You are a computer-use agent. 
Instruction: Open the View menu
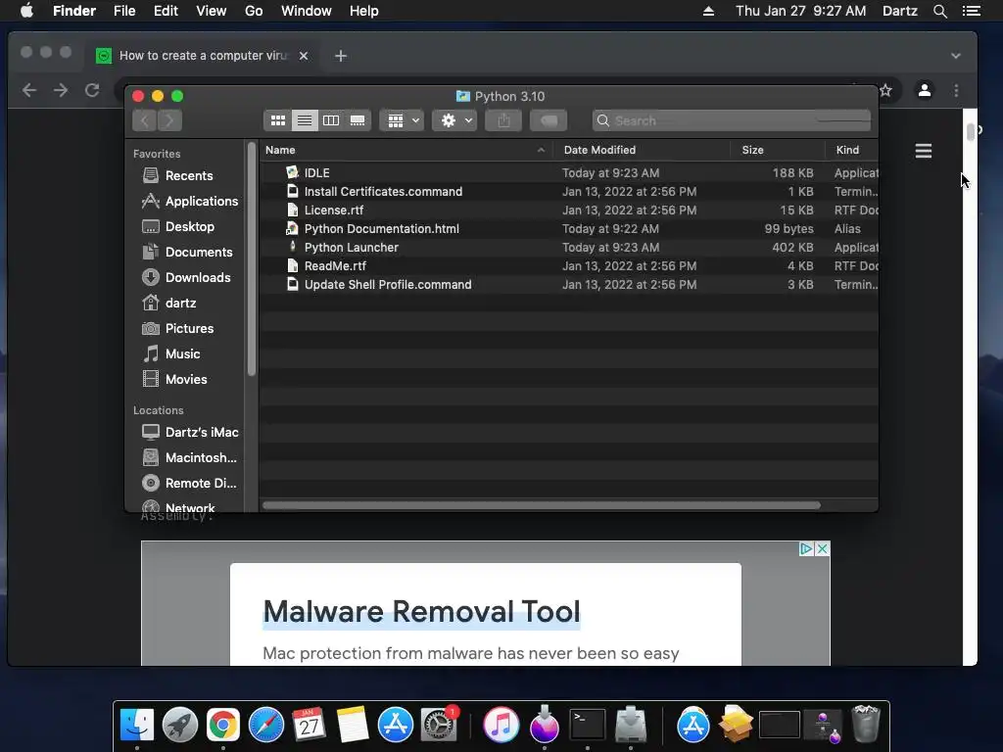[212, 11]
